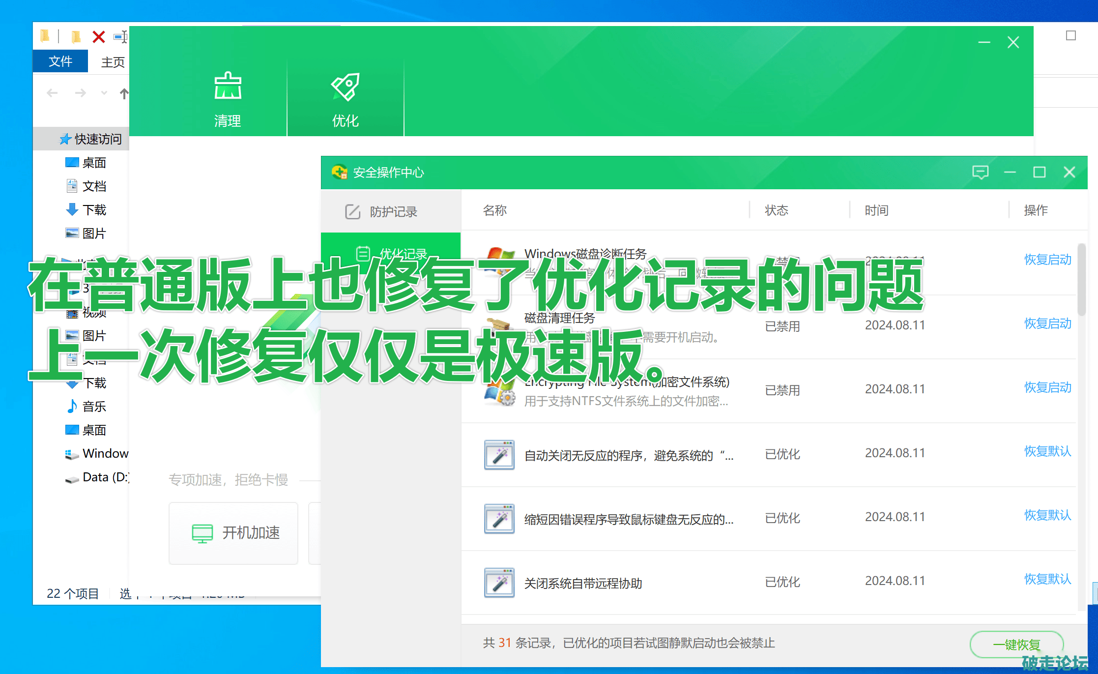Click 恢复默认 for 关闭系统自带远程协助
This screenshot has height=674, width=1098.
[1047, 579]
